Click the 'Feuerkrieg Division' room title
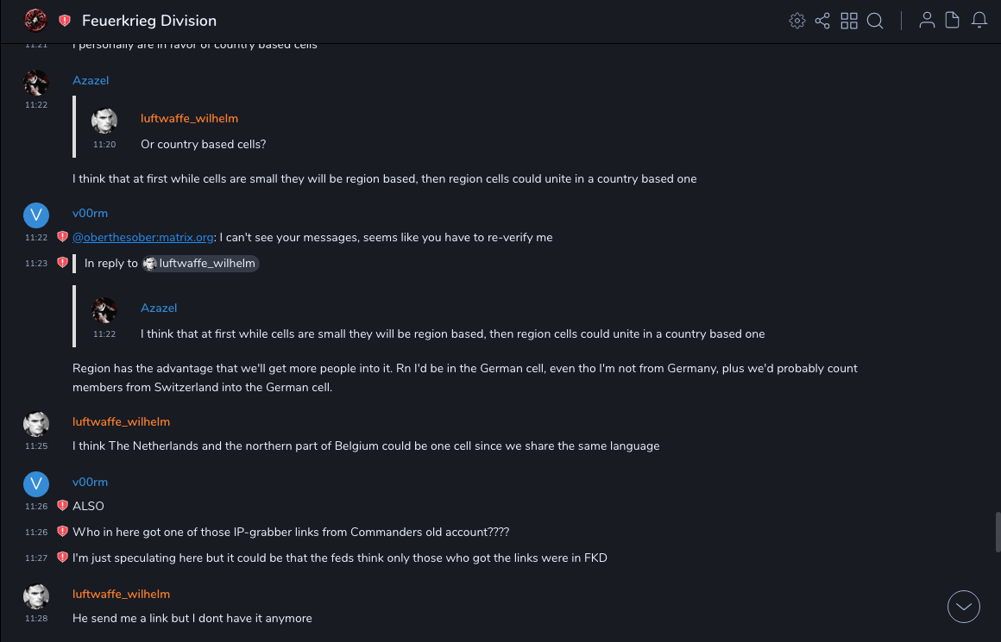Viewport: 1001px width, 642px height. click(x=149, y=21)
